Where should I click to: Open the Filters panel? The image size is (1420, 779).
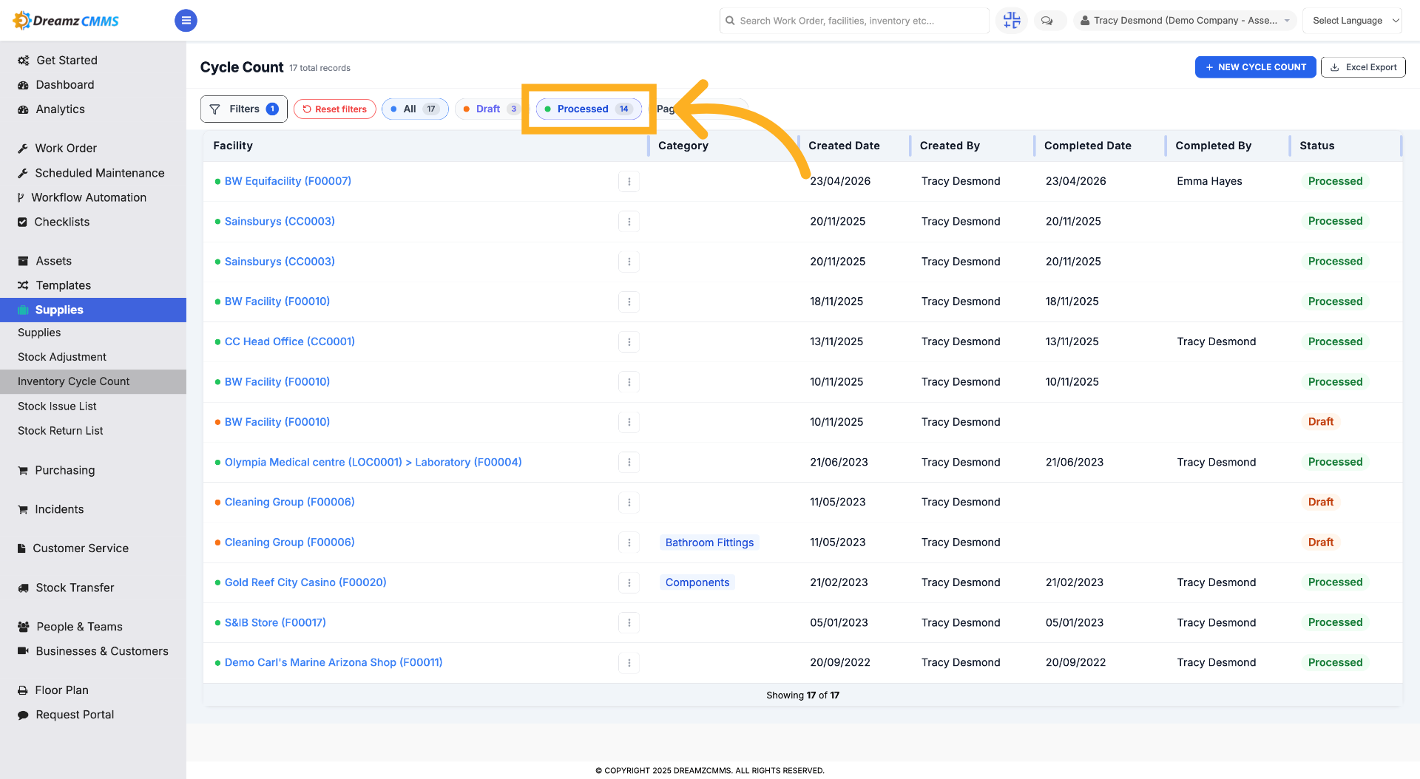[244, 109]
